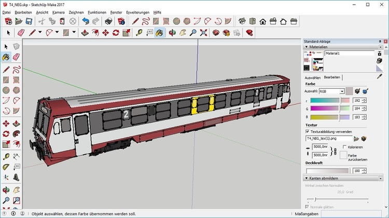
Task: Click the Material1 name field
Action: click(x=349, y=53)
